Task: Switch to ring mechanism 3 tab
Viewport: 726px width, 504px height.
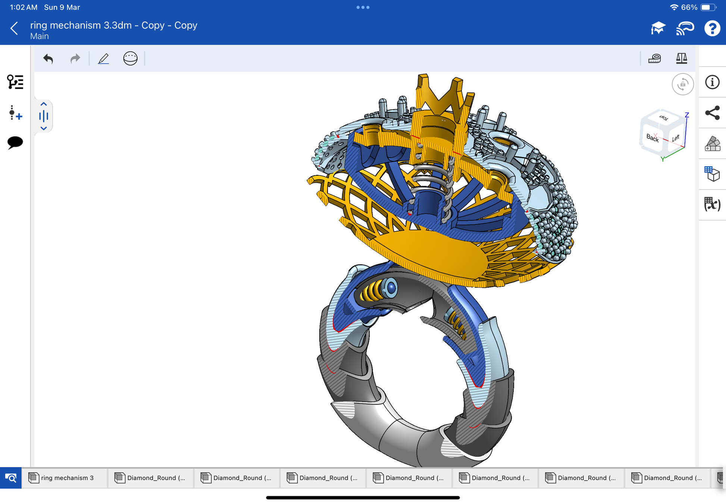Action: coord(64,478)
